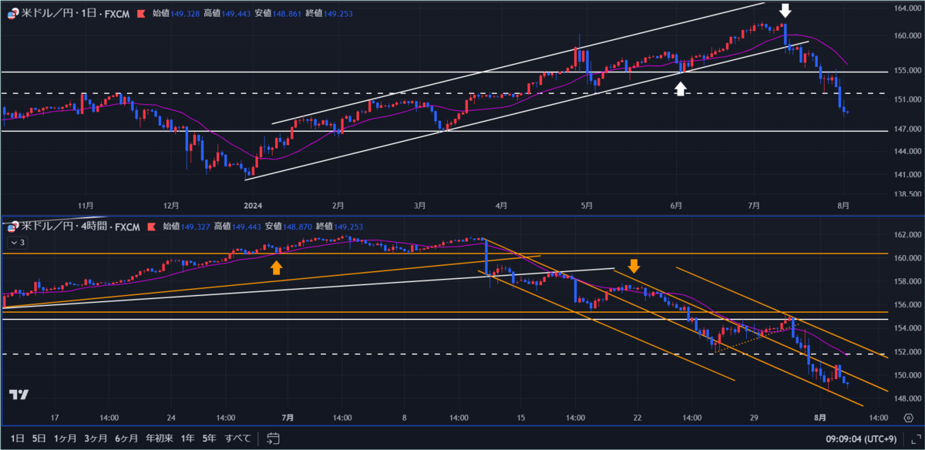Image resolution: width=925 pixels, height=450 pixels.
Task: Open the go-to-date calendar icon in the bottom bar
Action: click(273, 439)
